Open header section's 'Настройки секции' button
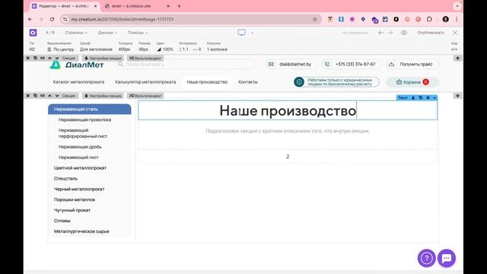 [x=103, y=58]
